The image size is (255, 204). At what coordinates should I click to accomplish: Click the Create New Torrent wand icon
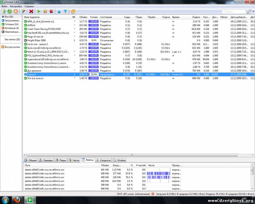(x=23, y=11)
